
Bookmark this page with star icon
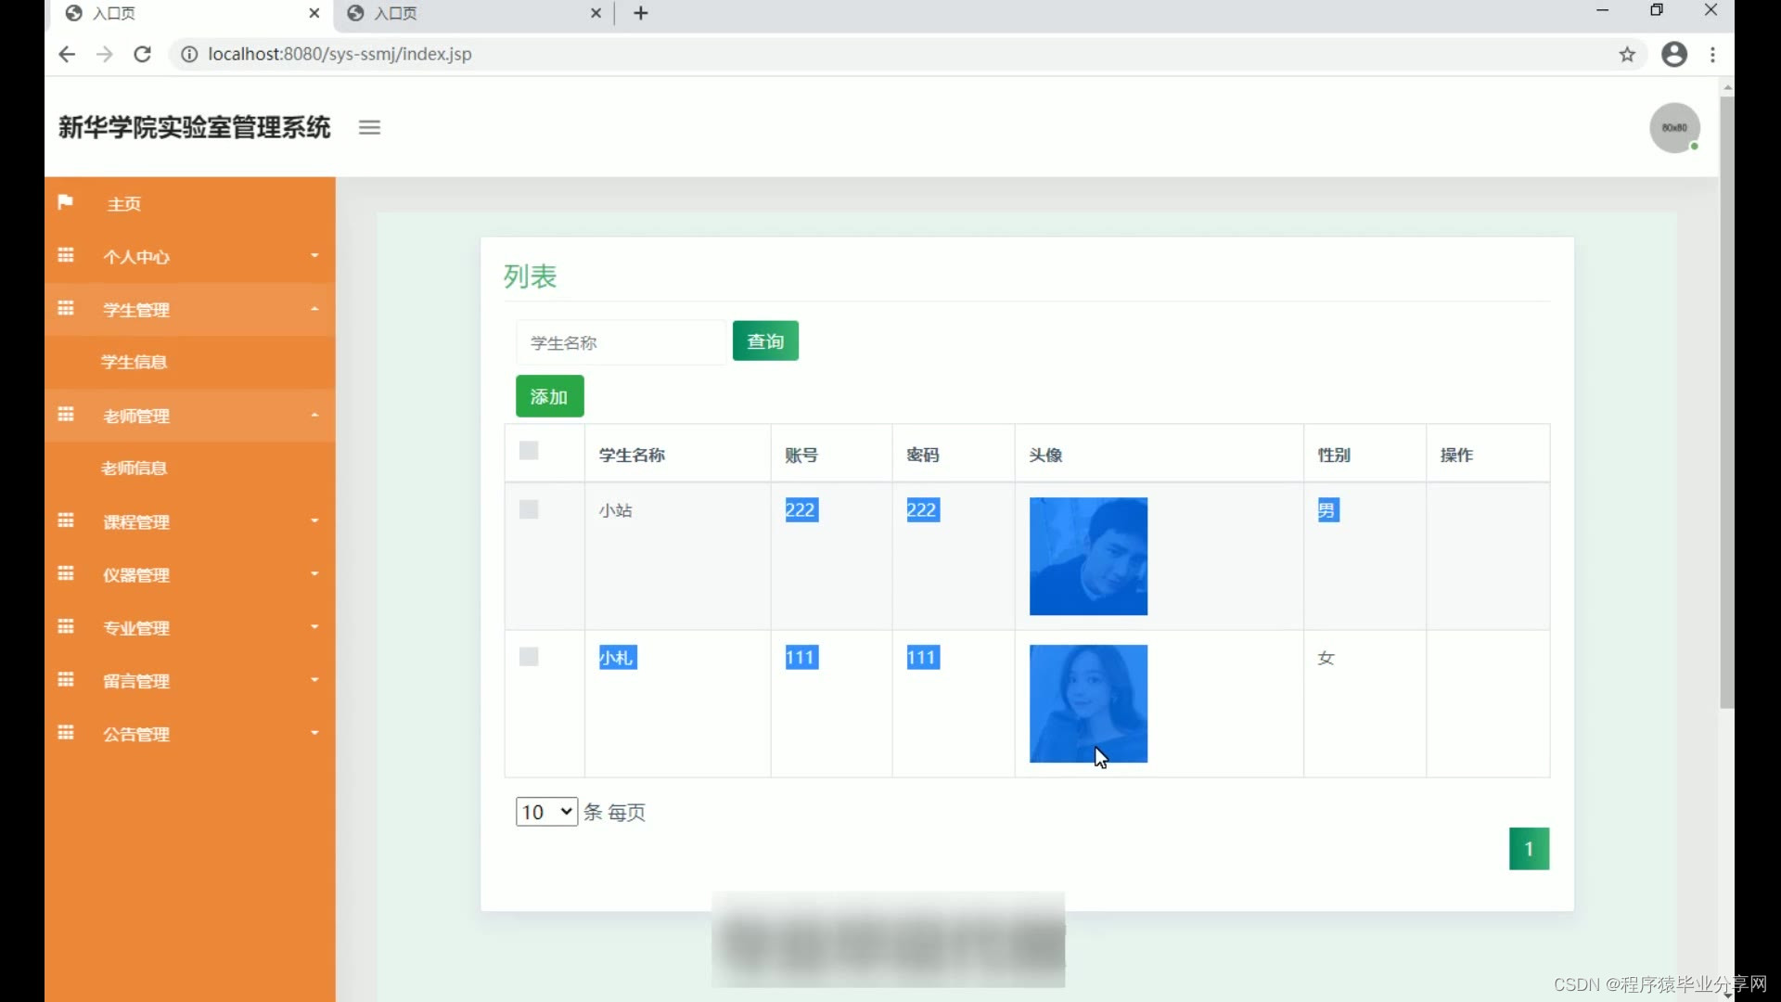click(x=1627, y=55)
